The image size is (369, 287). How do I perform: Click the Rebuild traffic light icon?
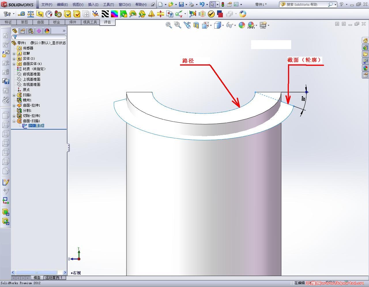[x=223, y=4]
